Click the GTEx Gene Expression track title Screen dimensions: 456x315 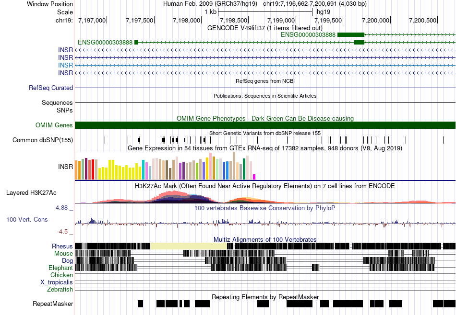pyautogui.click(x=265, y=148)
